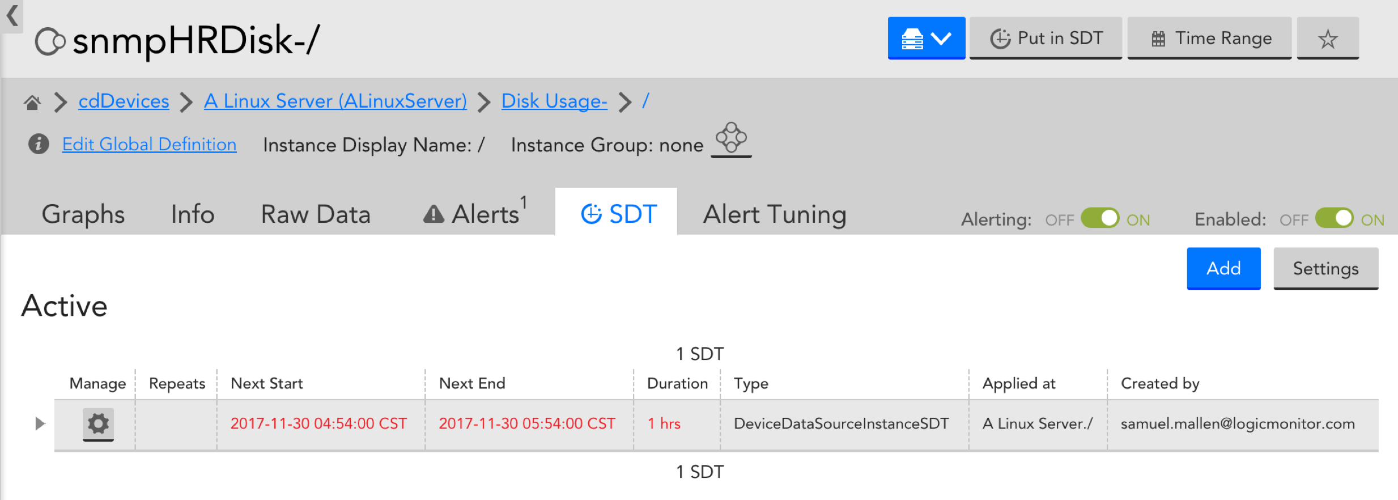
Task: Open SDT Settings button
Action: tap(1325, 268)
